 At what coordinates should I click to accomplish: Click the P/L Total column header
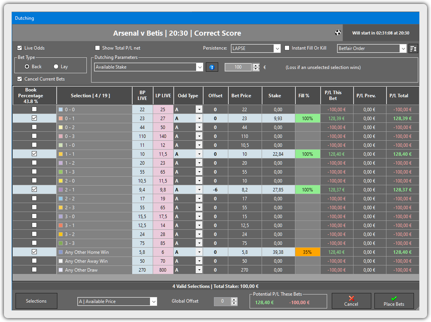pyautogui.click(x=403, y=96)
